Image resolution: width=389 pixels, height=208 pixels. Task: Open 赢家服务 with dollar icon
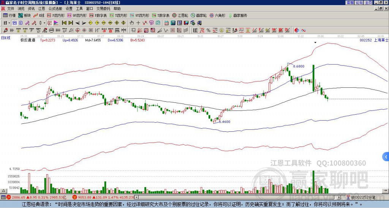238,15
